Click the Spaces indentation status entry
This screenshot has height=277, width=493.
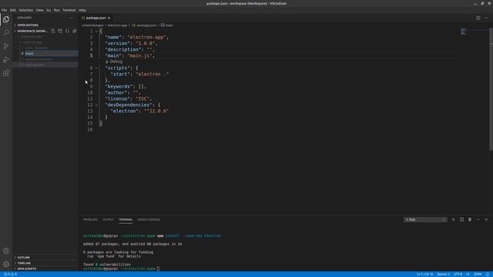point(444,274)
